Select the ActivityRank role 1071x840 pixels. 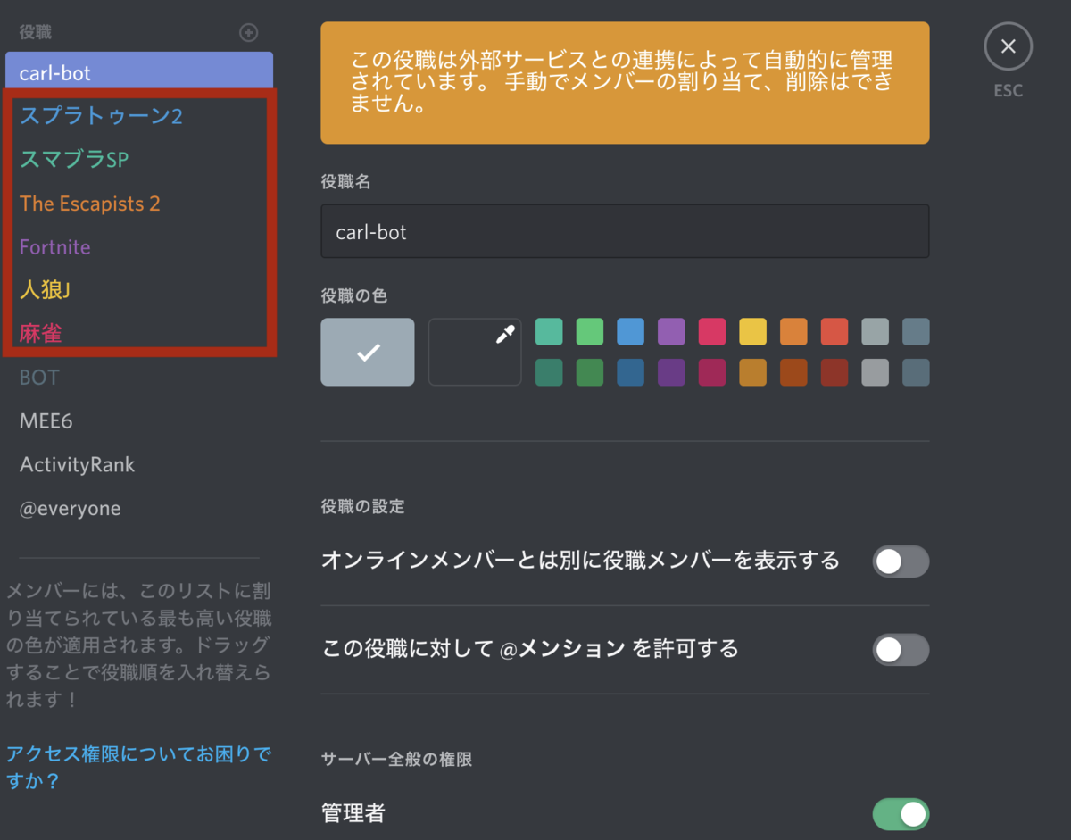[78, 465]
